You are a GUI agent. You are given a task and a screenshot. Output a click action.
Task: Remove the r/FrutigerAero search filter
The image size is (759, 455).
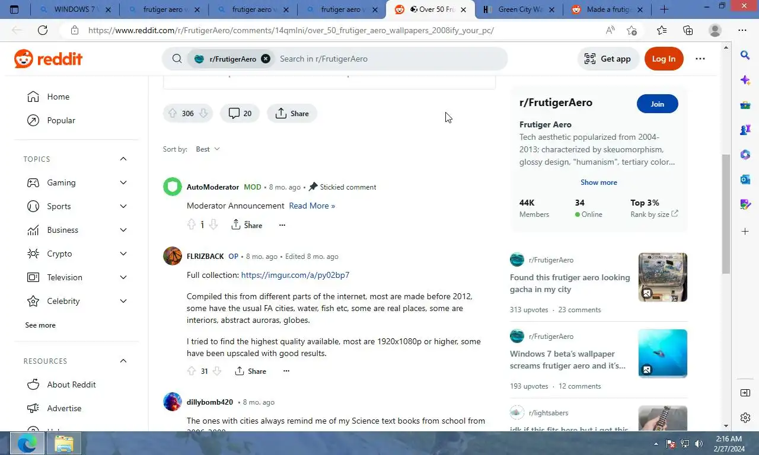click(x=266, y=59)
